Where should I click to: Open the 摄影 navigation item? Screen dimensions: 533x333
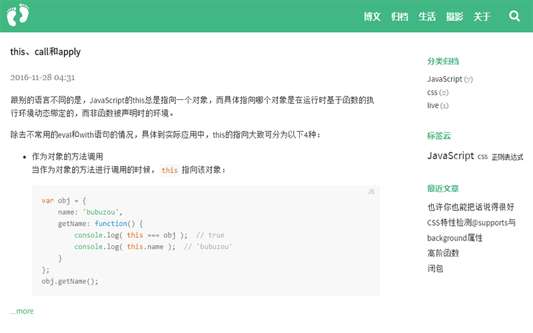coord(454,17)
